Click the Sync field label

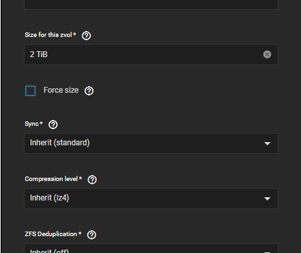[34, 124]
